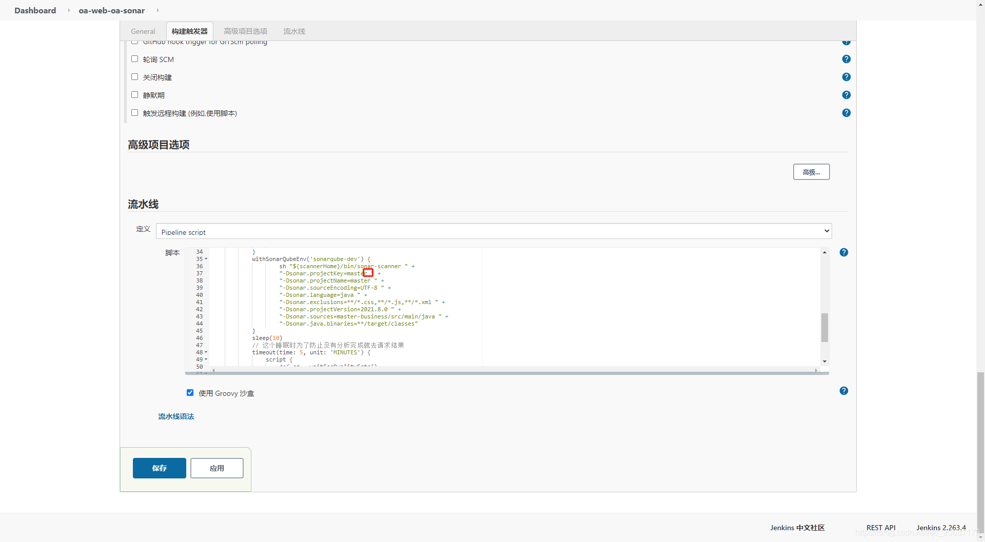The height and width of the screenshot is (542, 985).
Task: Open the 流水线语法 link
Action: click(176, 416)
